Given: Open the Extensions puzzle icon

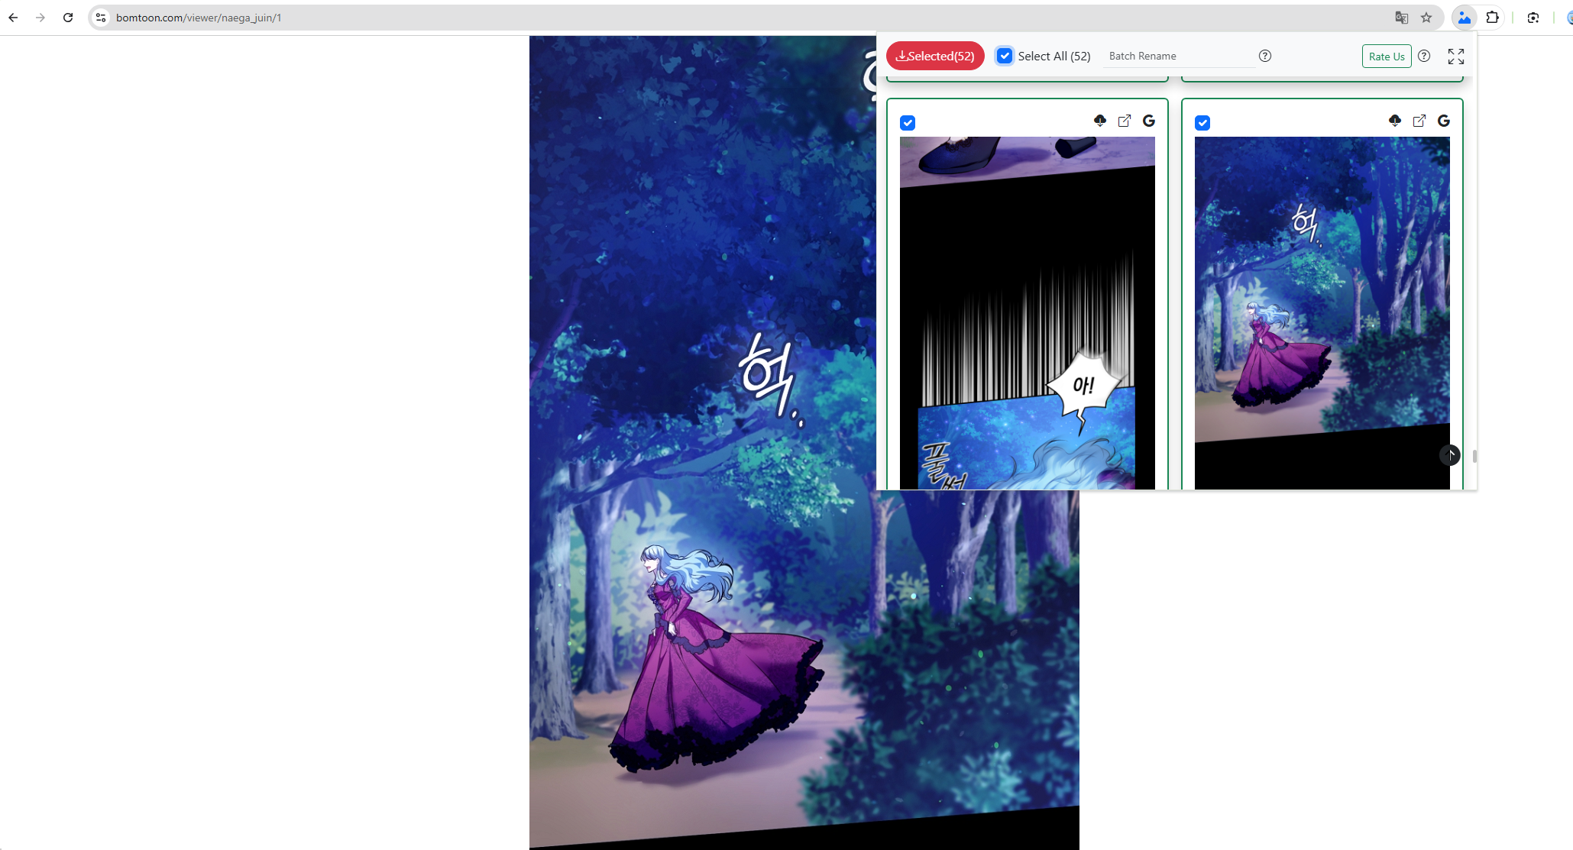Looking at the screenshot, I should (x=1492, y=18).
